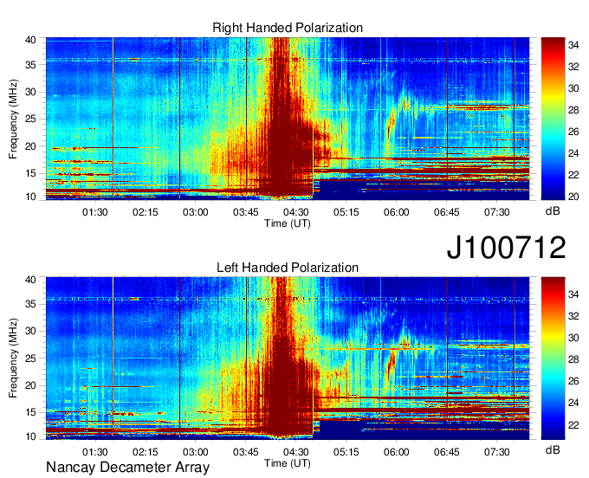Click the bottom plot's color scale bar
Image resolution: width=589 pixels, height=478 pixels.
(553, 358)
